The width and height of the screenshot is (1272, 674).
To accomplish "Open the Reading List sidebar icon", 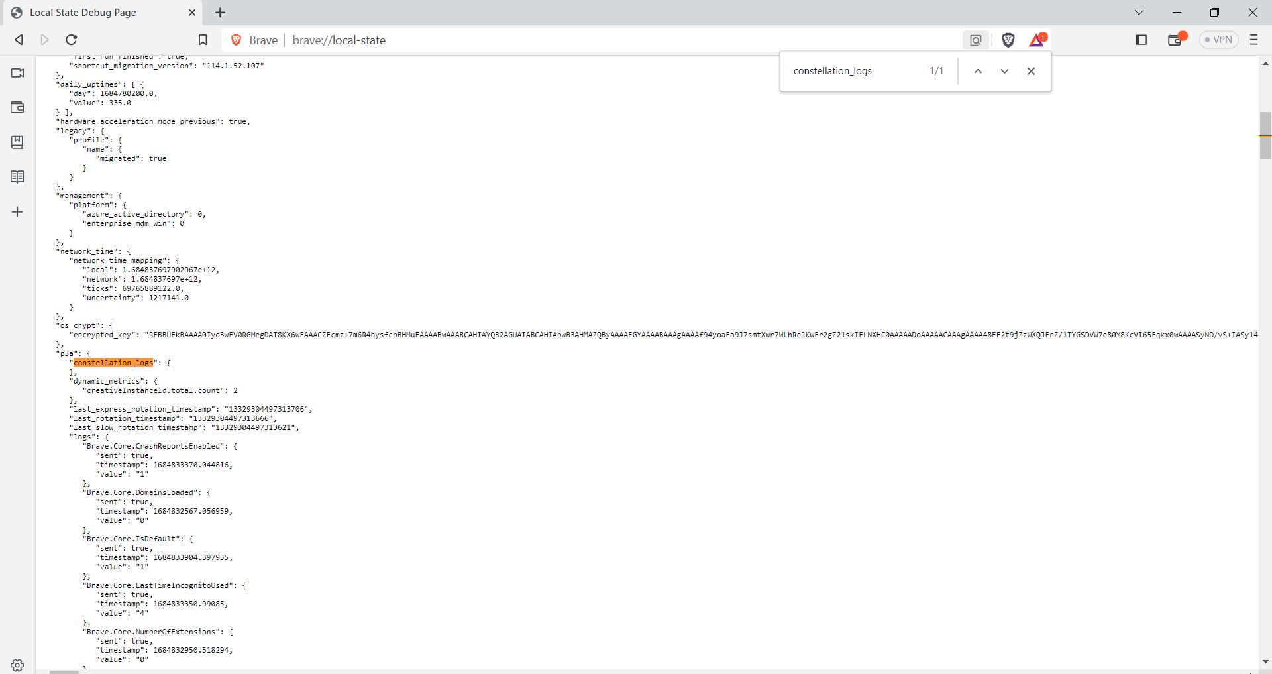I will (17, 176).
